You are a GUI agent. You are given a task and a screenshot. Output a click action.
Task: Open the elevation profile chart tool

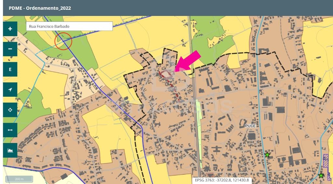10,150
